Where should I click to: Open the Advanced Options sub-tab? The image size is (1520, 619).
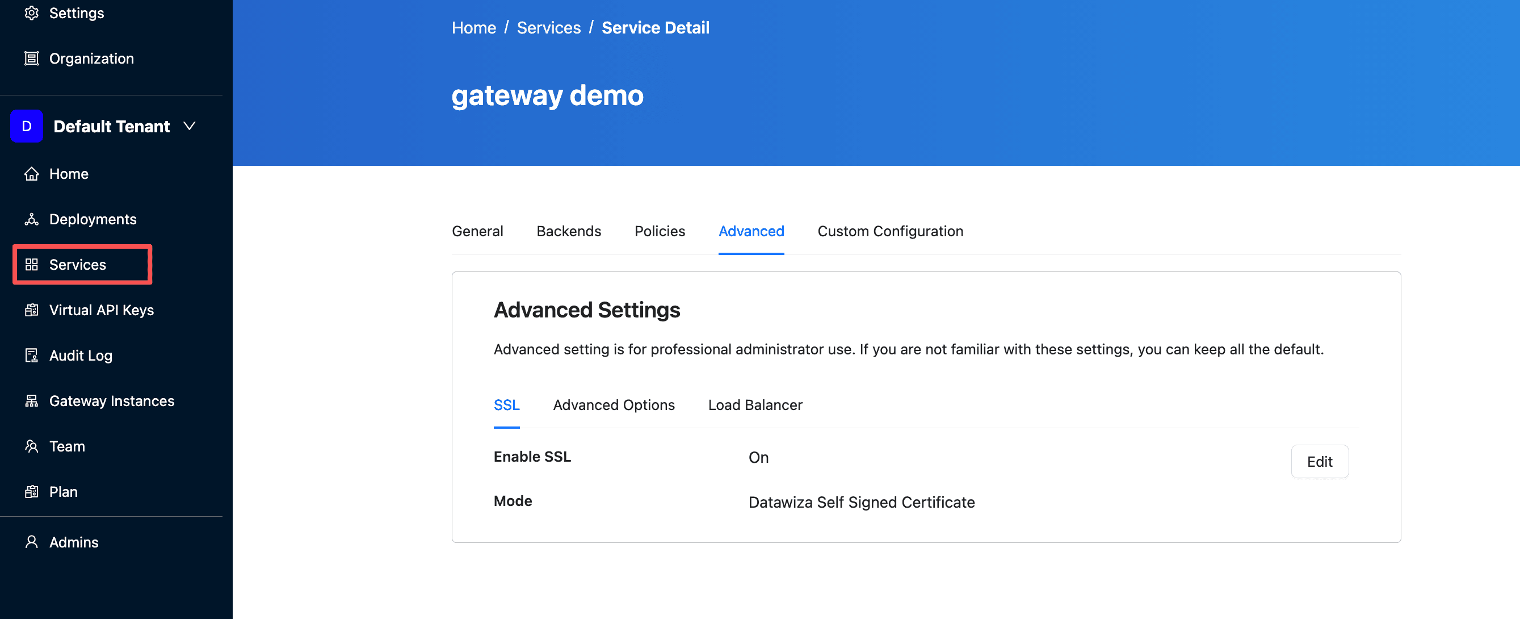(x=614, y=405)
